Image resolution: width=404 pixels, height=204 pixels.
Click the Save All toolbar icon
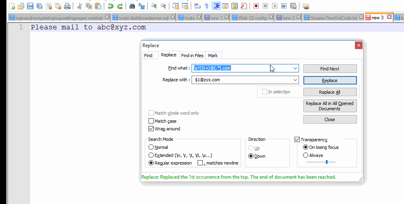(39, 6)
